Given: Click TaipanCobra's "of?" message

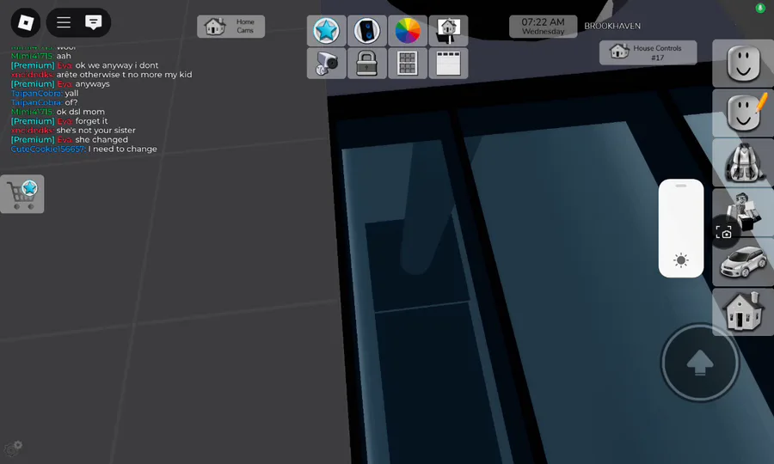Looking at the screenshot, I should point(71,102).
